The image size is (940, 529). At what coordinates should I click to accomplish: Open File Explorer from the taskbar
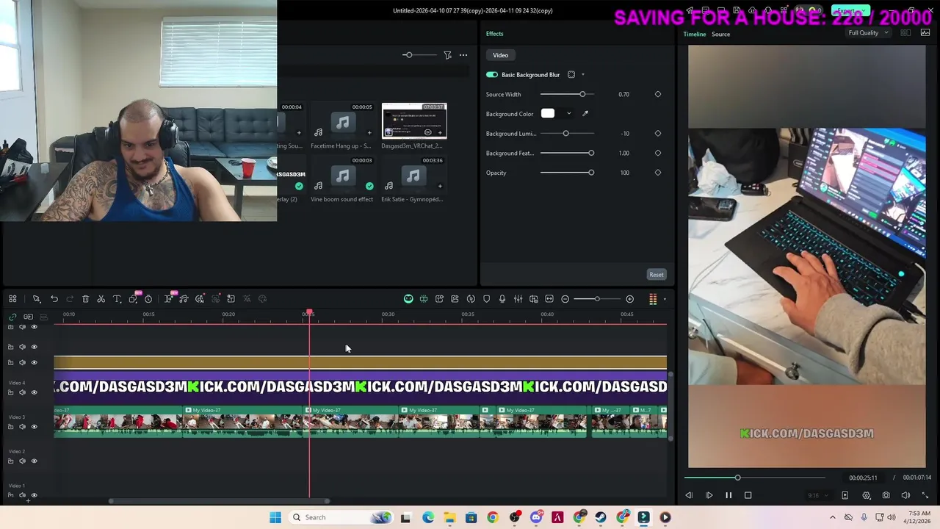(449, 517)
